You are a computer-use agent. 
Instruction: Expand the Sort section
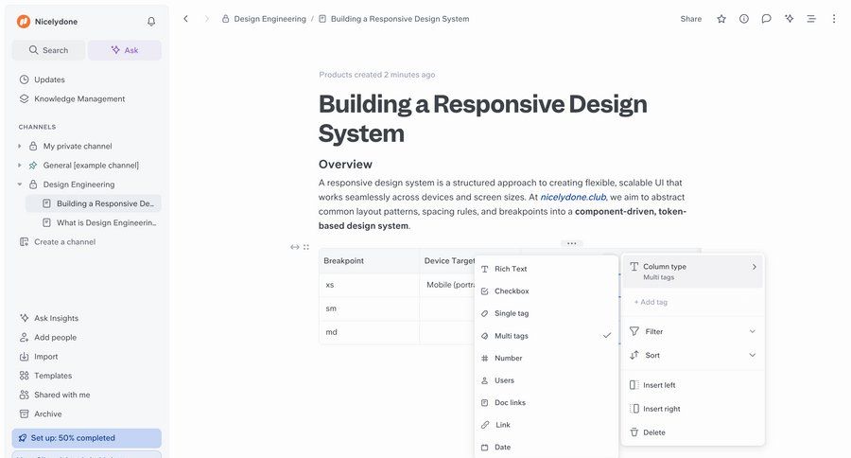692,355
